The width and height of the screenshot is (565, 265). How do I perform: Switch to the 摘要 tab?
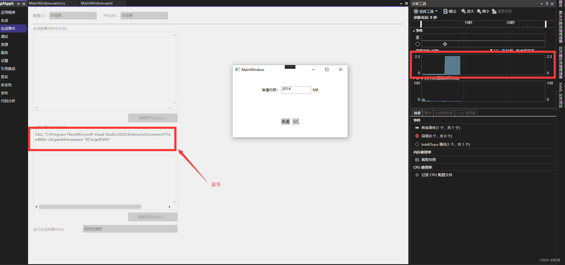(x=417, y=113)
